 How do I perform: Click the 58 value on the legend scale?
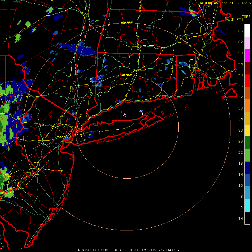[241, 53]
